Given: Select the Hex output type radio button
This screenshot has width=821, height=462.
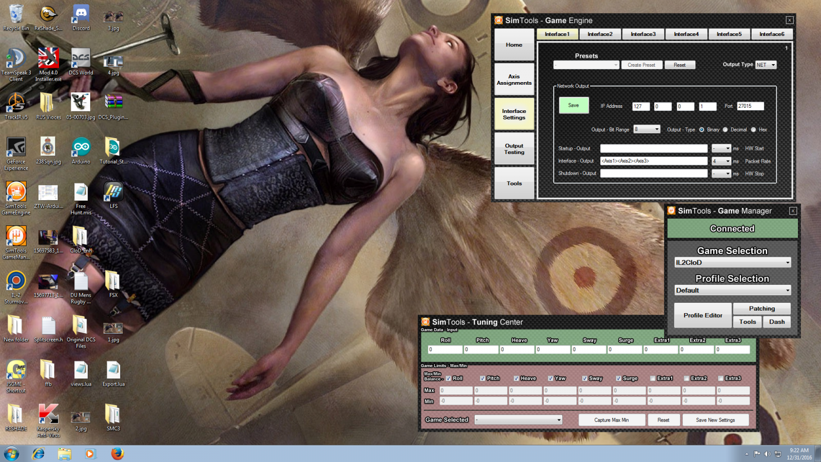Looking at the screenshot, I should click(753, 130).
